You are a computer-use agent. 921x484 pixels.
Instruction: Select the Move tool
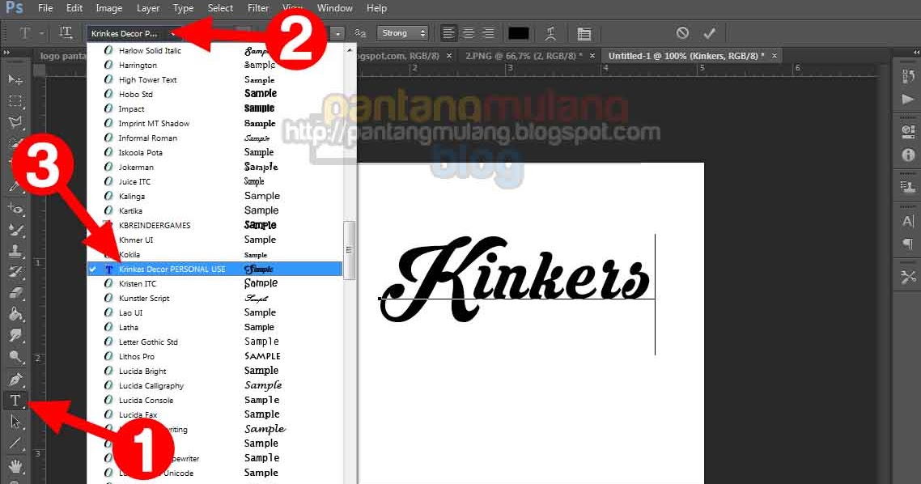15,79
